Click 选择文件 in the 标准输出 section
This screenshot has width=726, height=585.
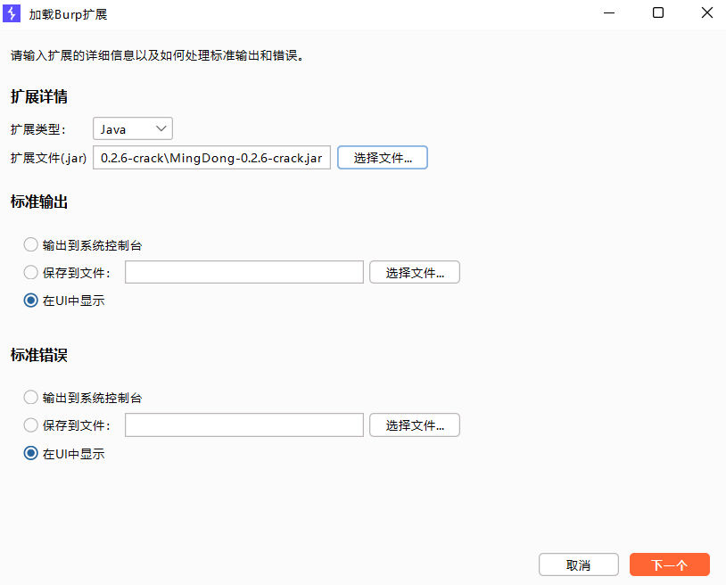[x=415, y=273]
